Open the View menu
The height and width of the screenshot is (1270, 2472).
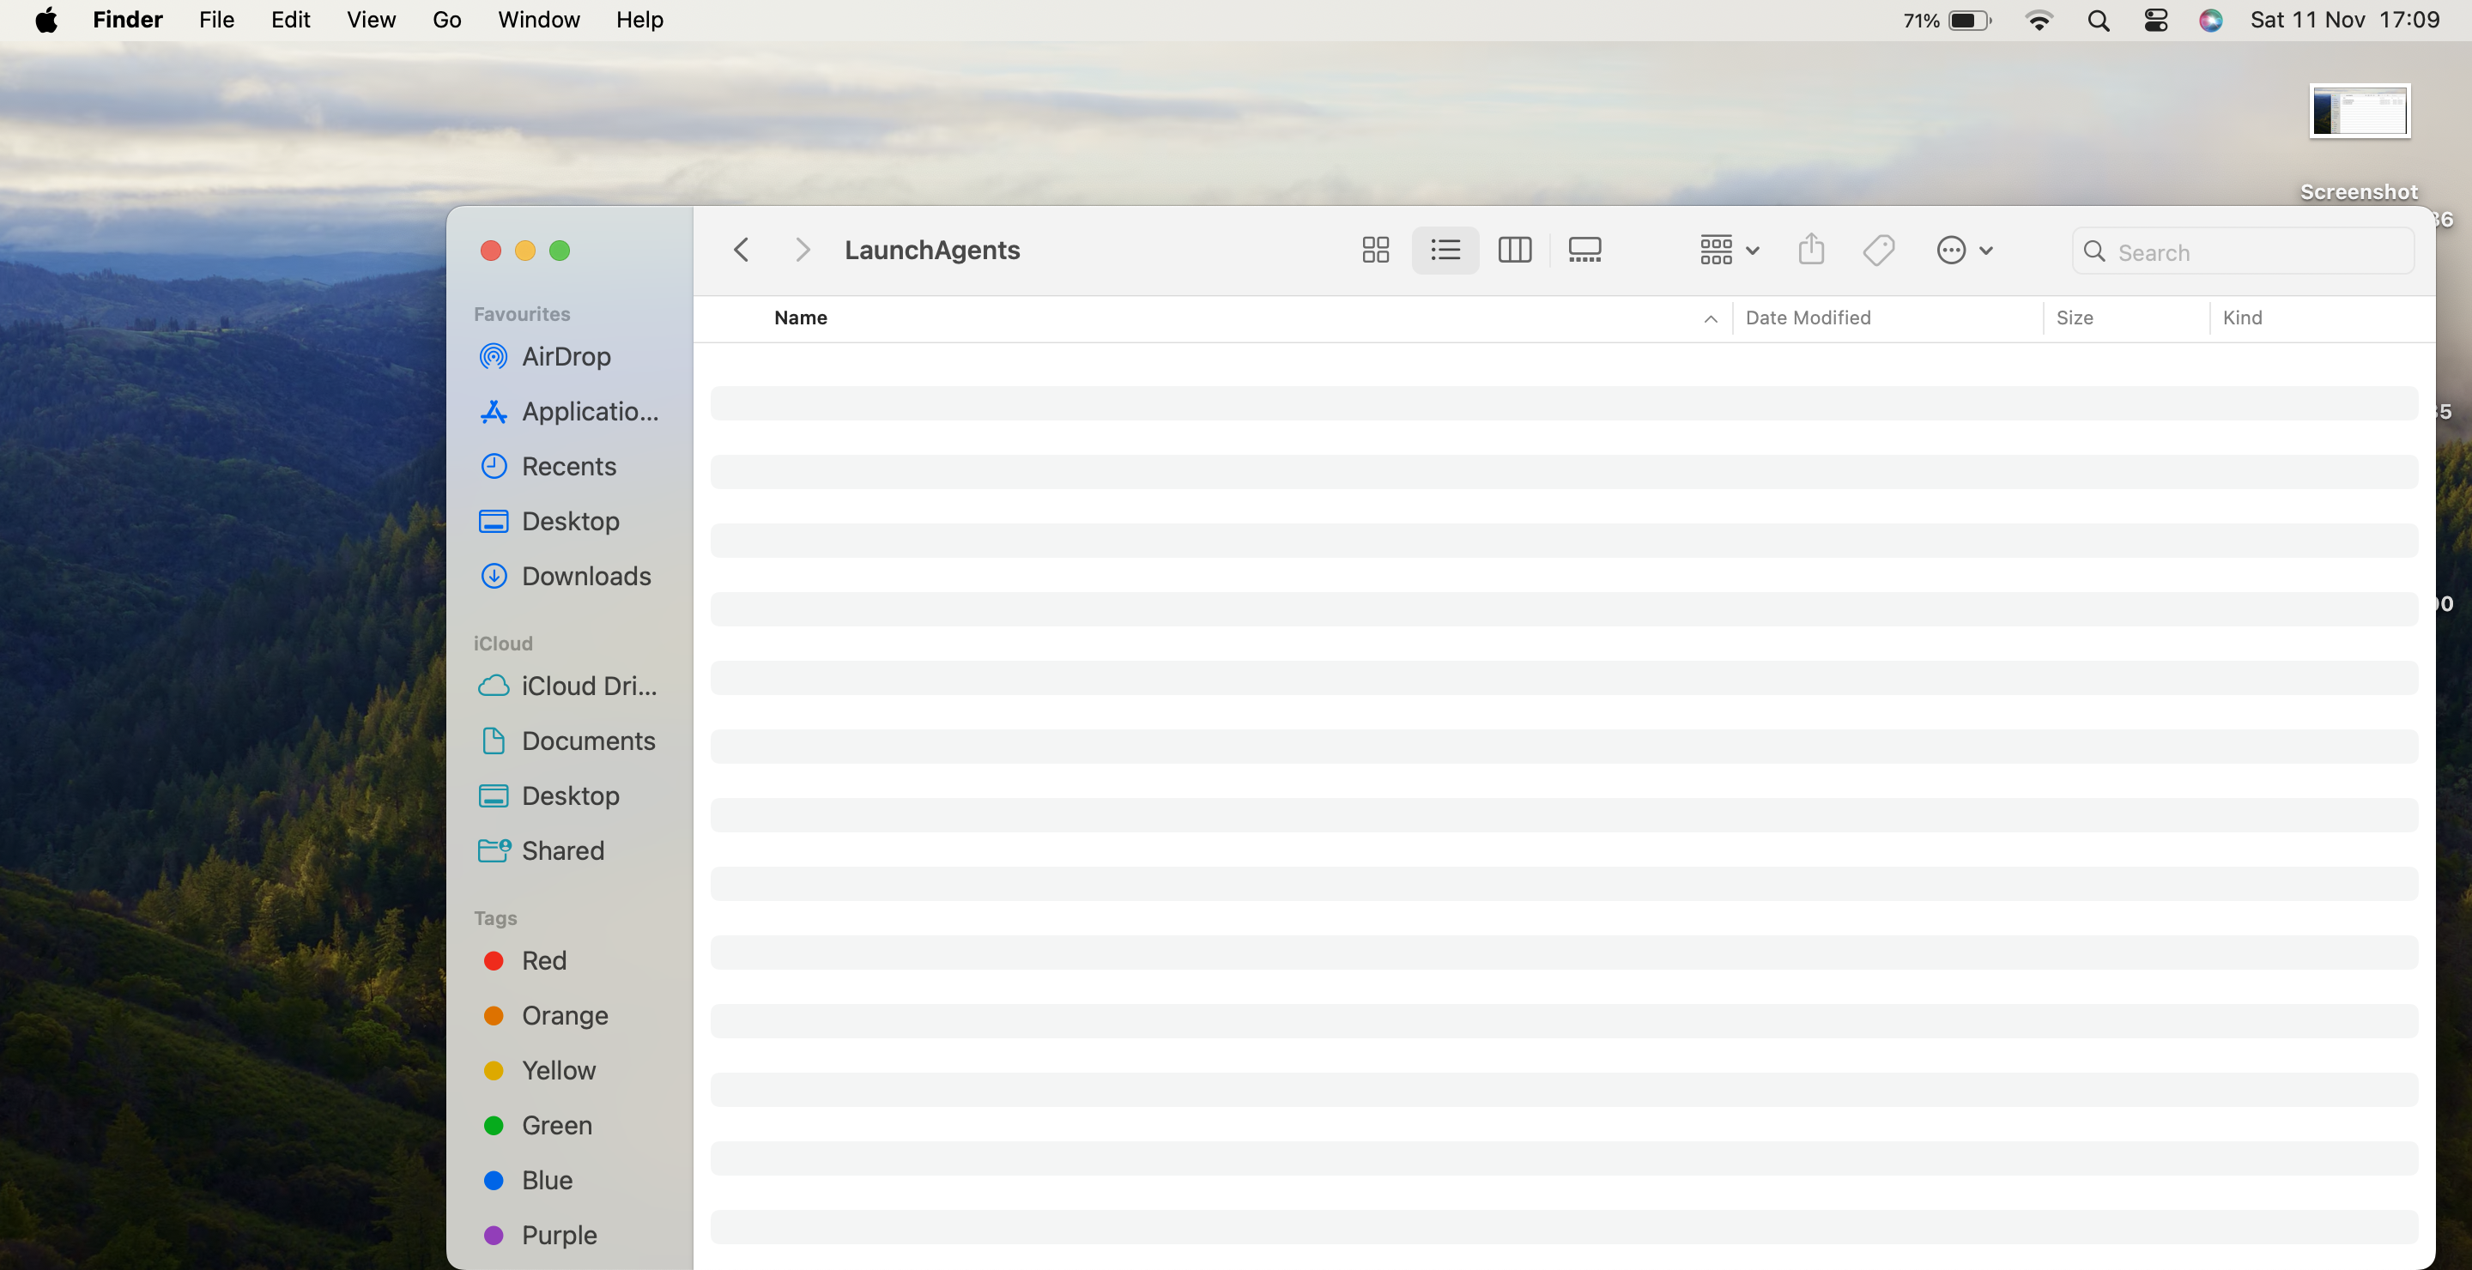coord(371,20)
